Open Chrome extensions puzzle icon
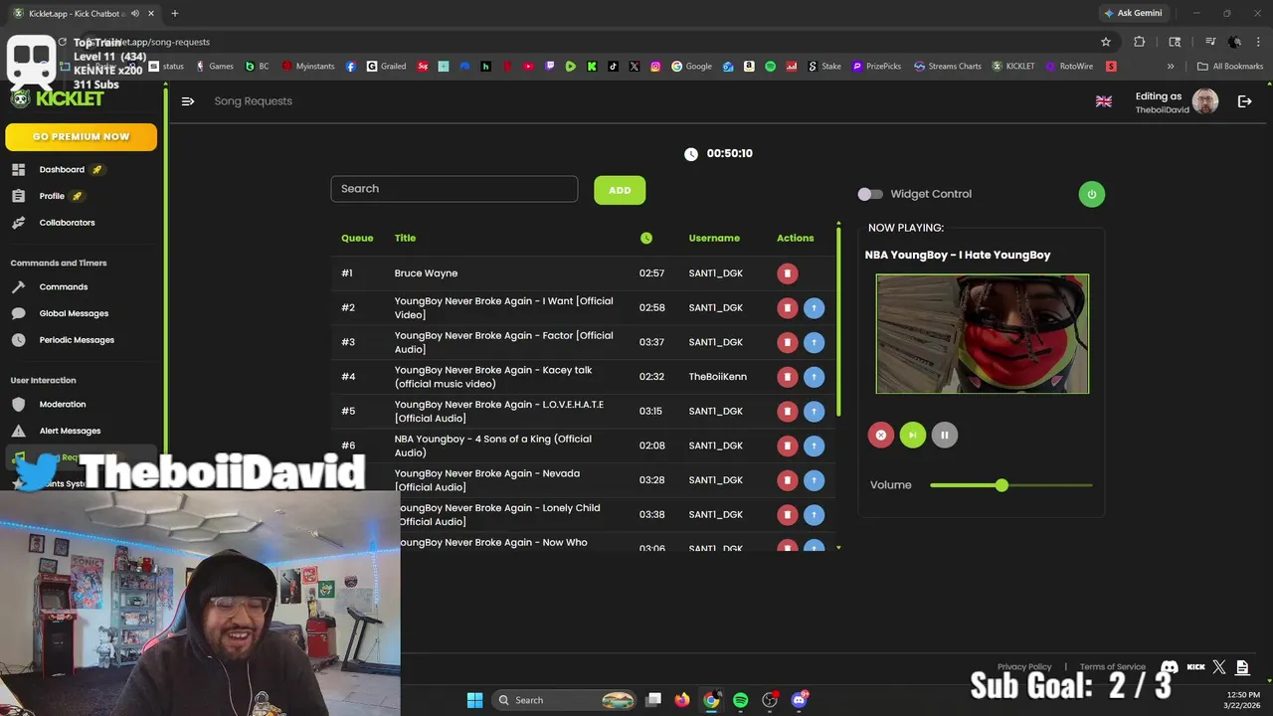 [x=1140, y=42]
